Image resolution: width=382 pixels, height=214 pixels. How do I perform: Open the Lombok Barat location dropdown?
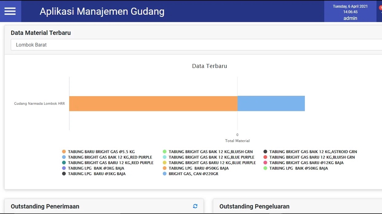point(196,45)
